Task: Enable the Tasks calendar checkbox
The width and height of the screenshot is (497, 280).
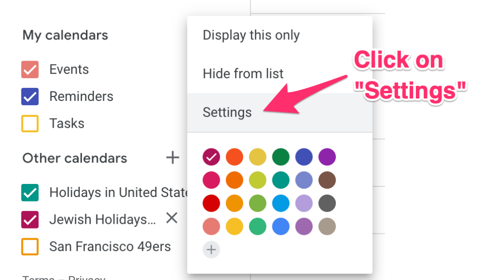Action: coord(30,124)
